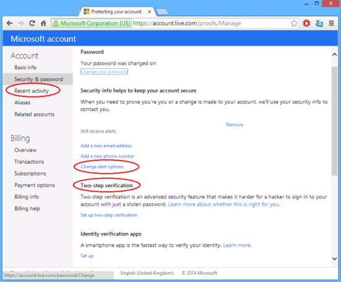Screen dimensions: 341x282
Task: Open Recent activity in the sidebar
Action: (32, 91)
